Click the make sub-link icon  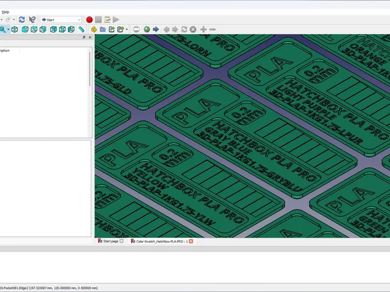[121, 30]
